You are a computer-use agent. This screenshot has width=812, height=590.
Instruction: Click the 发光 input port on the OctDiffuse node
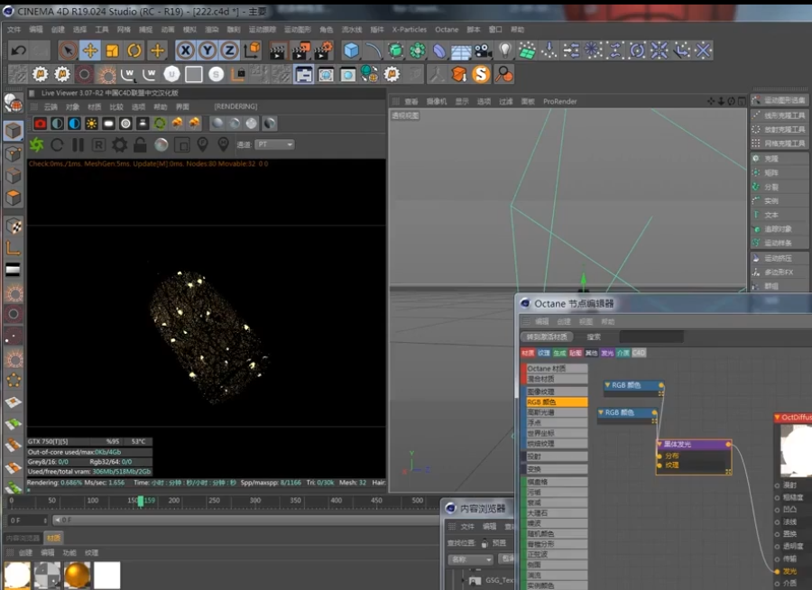[777, 571]
